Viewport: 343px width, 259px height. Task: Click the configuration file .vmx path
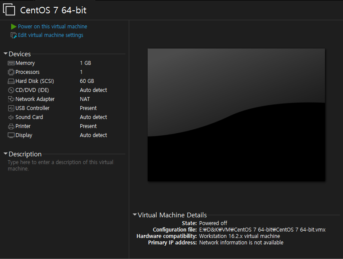click(262, 230)
